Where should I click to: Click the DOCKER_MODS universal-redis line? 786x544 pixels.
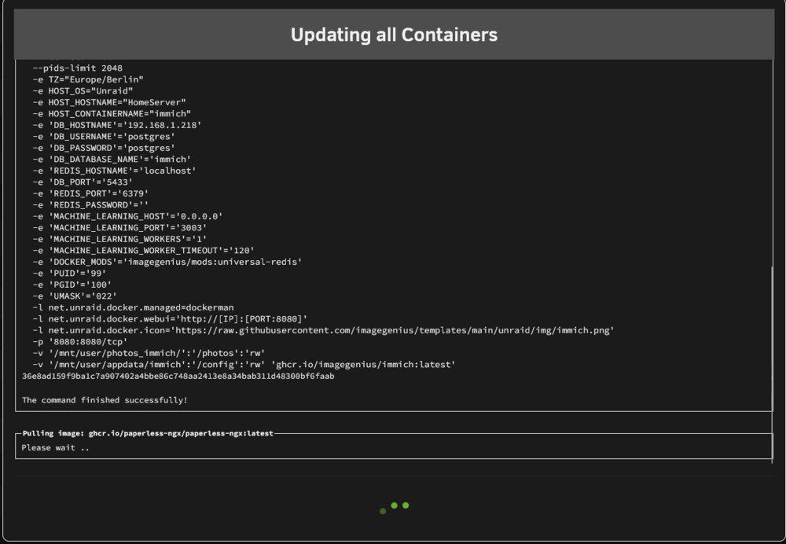167,262
